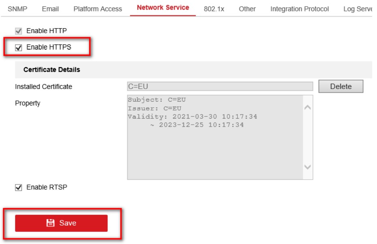Switch to the Other tab

click(x=247, y=8)
